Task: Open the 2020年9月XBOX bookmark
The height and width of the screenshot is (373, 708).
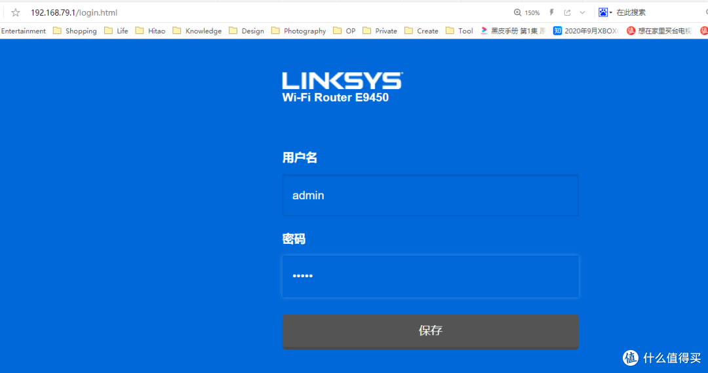Action: (x=586, y=31)
